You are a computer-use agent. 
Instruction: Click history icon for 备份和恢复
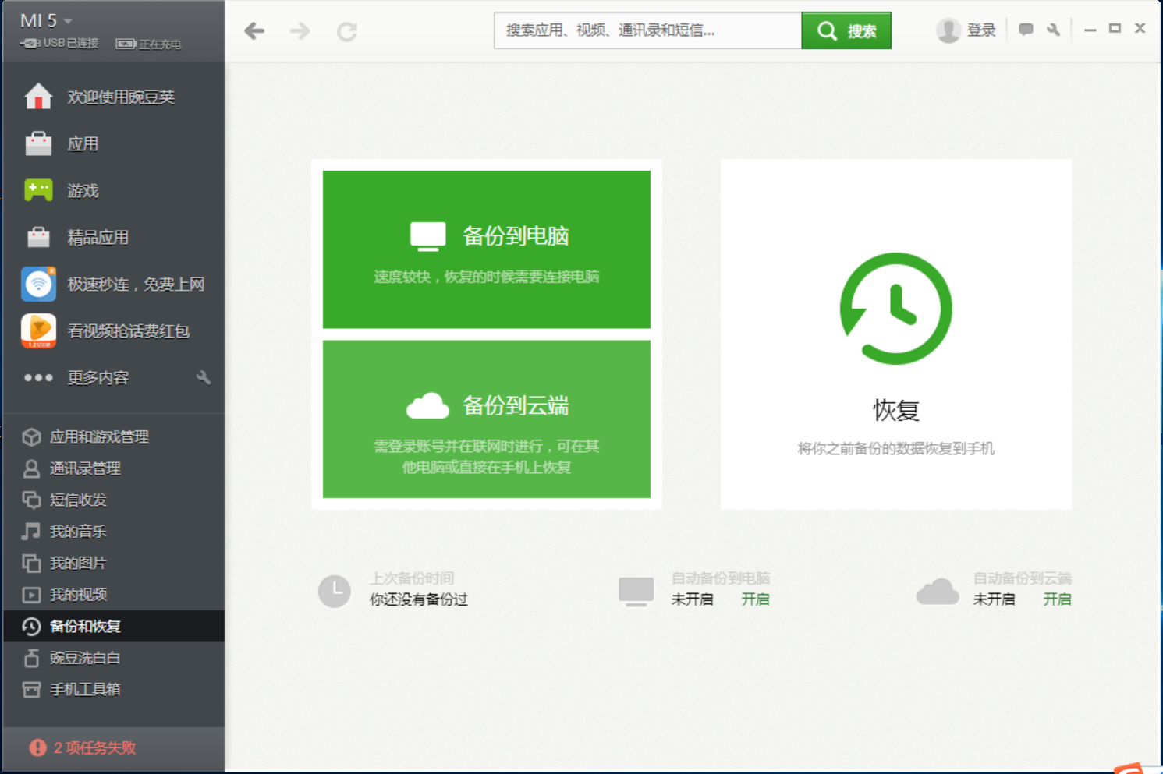pos(31,626)
